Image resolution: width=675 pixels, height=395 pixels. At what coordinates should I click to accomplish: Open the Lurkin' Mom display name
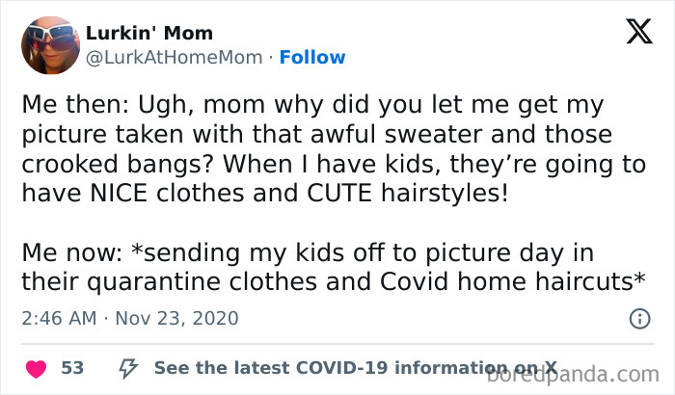point(149,34)
